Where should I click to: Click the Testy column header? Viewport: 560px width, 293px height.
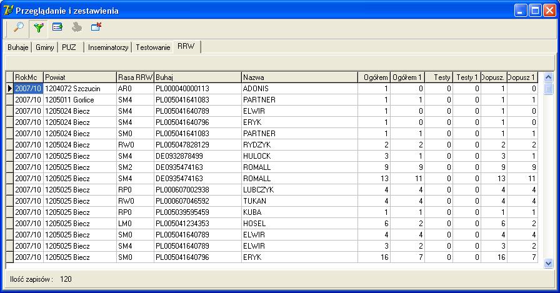[x=439, y=77]
